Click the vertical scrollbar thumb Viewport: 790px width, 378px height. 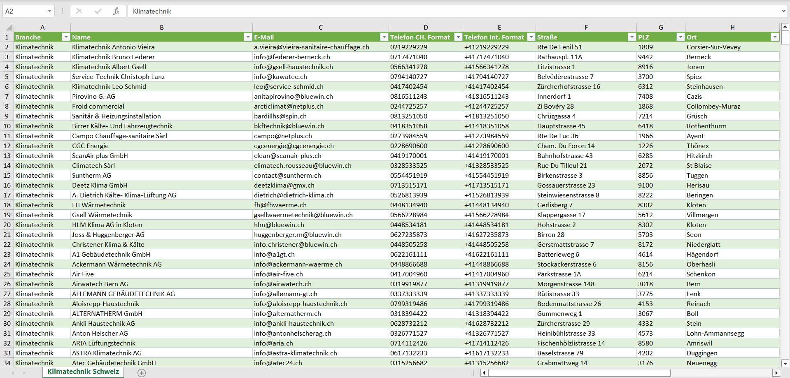[785, 37]
